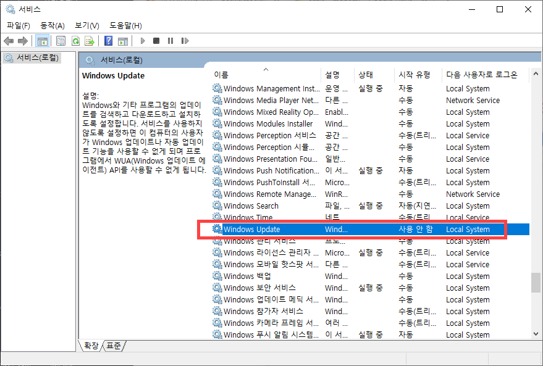Click the vertical scrollbar thumb in the services list
The image size is (543, 366).
536,283
